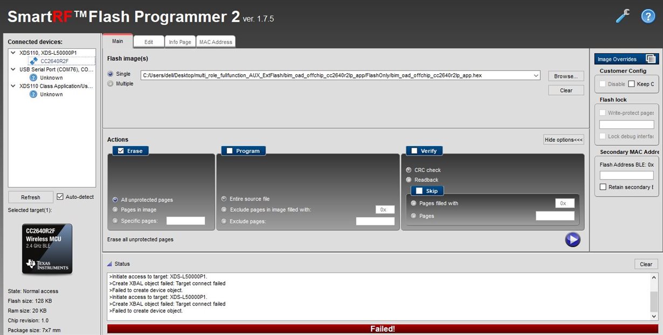Toggle the Program action checkbox
Image resolution: width=663 pixels, height=335 pixels.
click(x=230, y=151)
